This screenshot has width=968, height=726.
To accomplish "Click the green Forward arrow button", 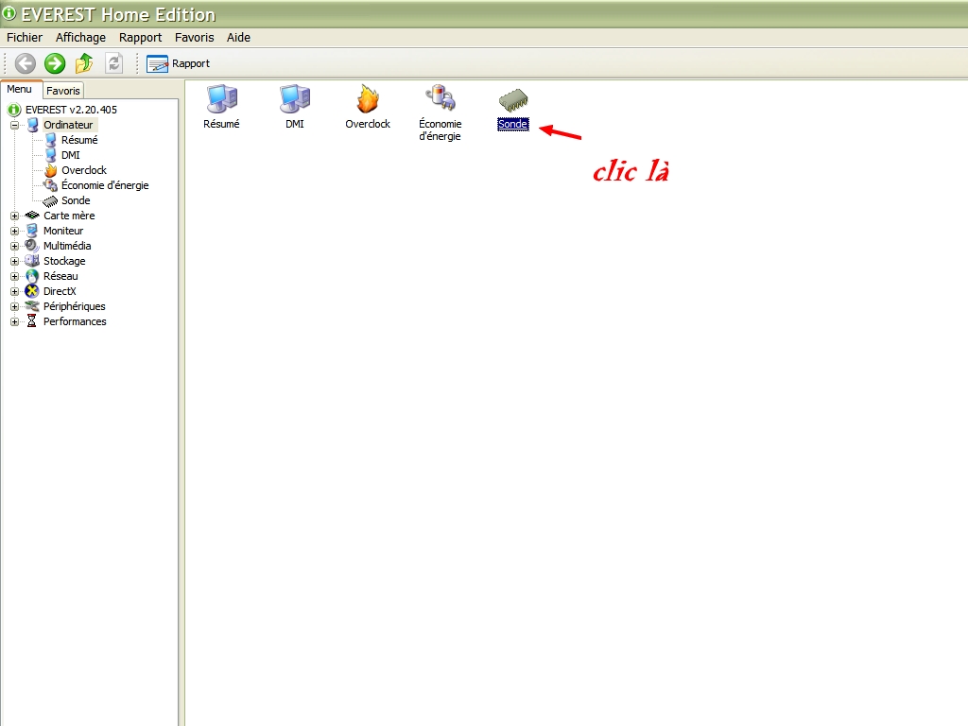I will click(x=55, y=63).
